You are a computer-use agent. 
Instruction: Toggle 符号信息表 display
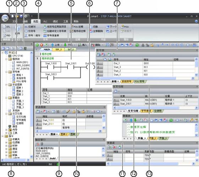pyautogui.click(x=51, y=35)
